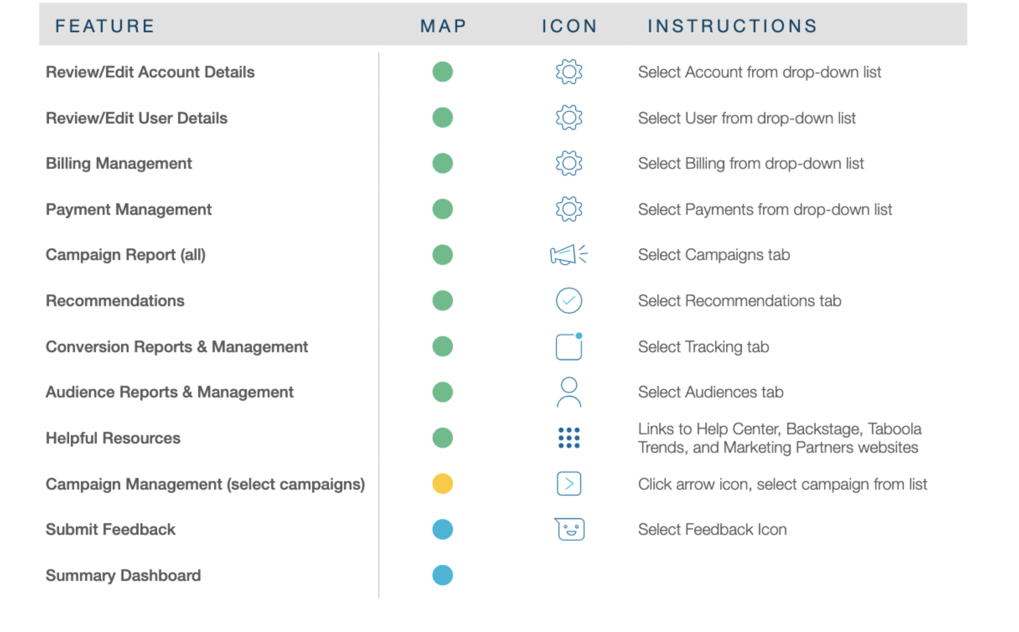Click green map dot for Payment Management
This screenshot has height=632, width=1019.
[x=442, y=209]
